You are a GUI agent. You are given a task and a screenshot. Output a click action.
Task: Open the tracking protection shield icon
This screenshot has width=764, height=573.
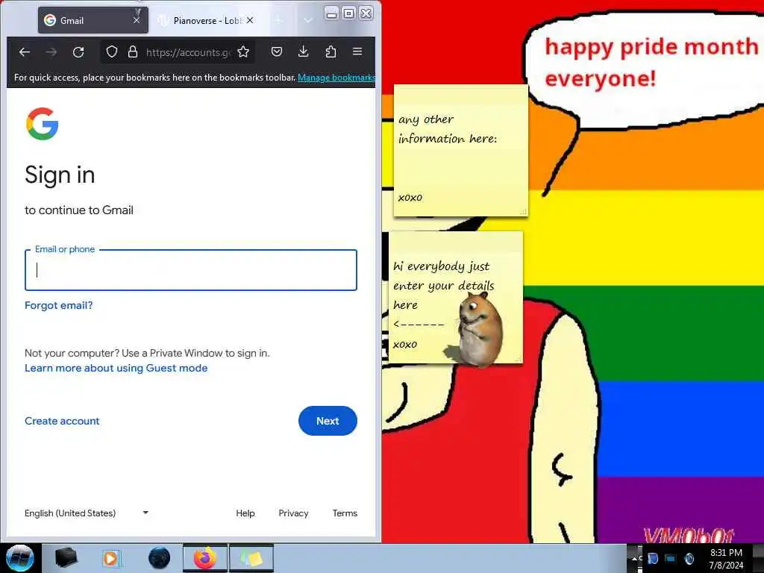coord(112,52)
